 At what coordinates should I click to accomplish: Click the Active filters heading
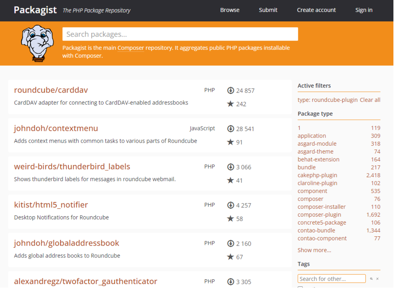[x=314, y=86]
